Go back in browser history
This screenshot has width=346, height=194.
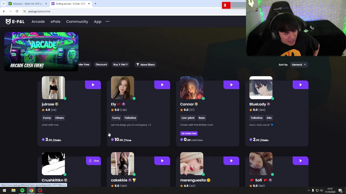pos(4,11)
